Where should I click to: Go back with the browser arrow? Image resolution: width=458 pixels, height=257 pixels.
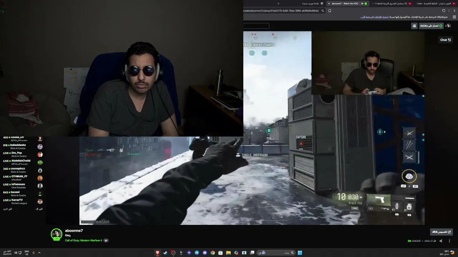[454, 11]
